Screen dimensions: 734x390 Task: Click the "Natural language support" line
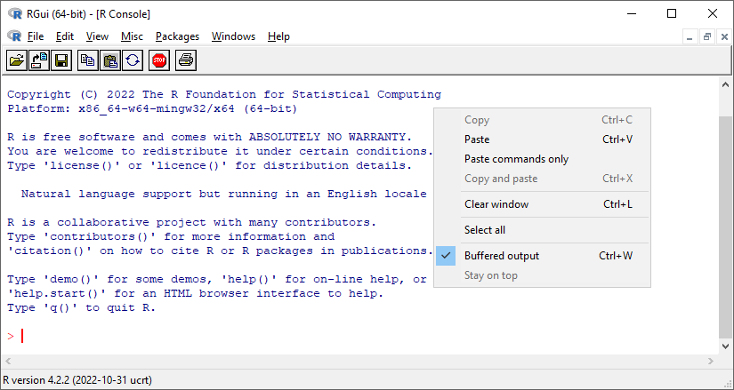[223, 194]
